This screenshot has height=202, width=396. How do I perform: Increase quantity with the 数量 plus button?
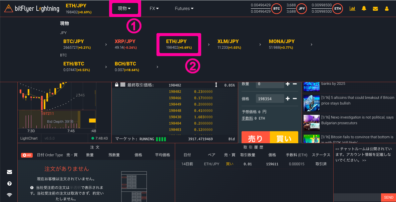(x=288, y=84)
